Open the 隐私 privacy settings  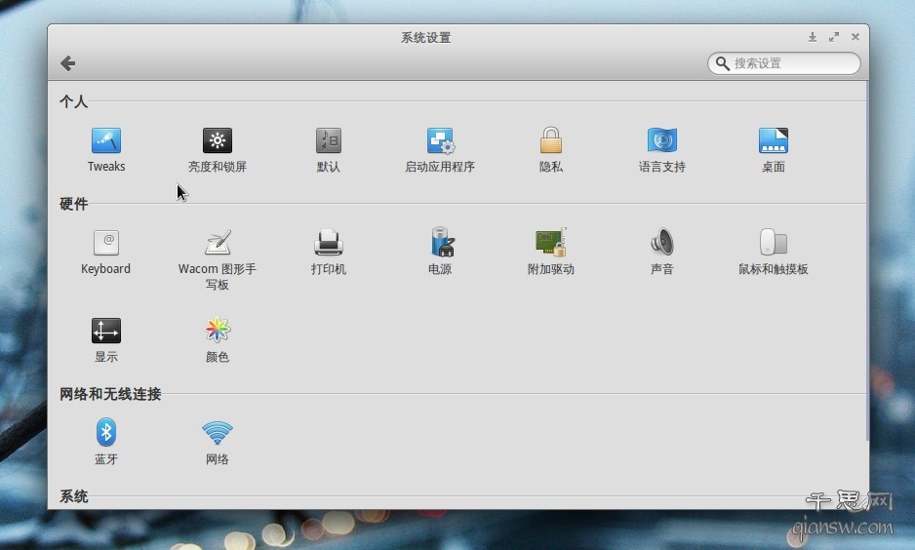click(x=551, y=150)
